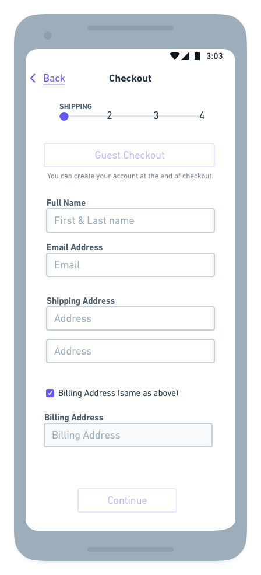261x575 pixels.
Task: Tap the Billing Address (same as above) label
Action: pos(118,393)
